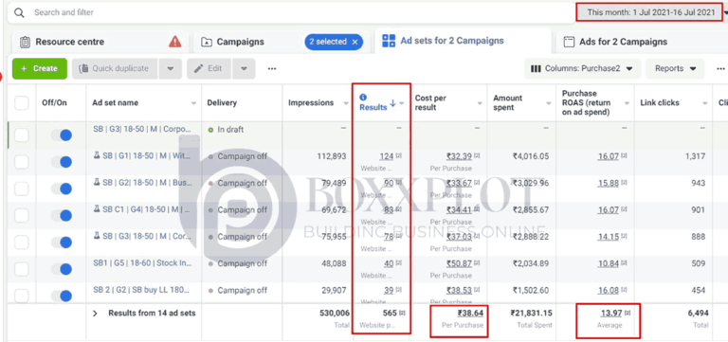The height and width of the screenshot is (342, 728).
Task: Click the green Create button
Action: point(40,68)
